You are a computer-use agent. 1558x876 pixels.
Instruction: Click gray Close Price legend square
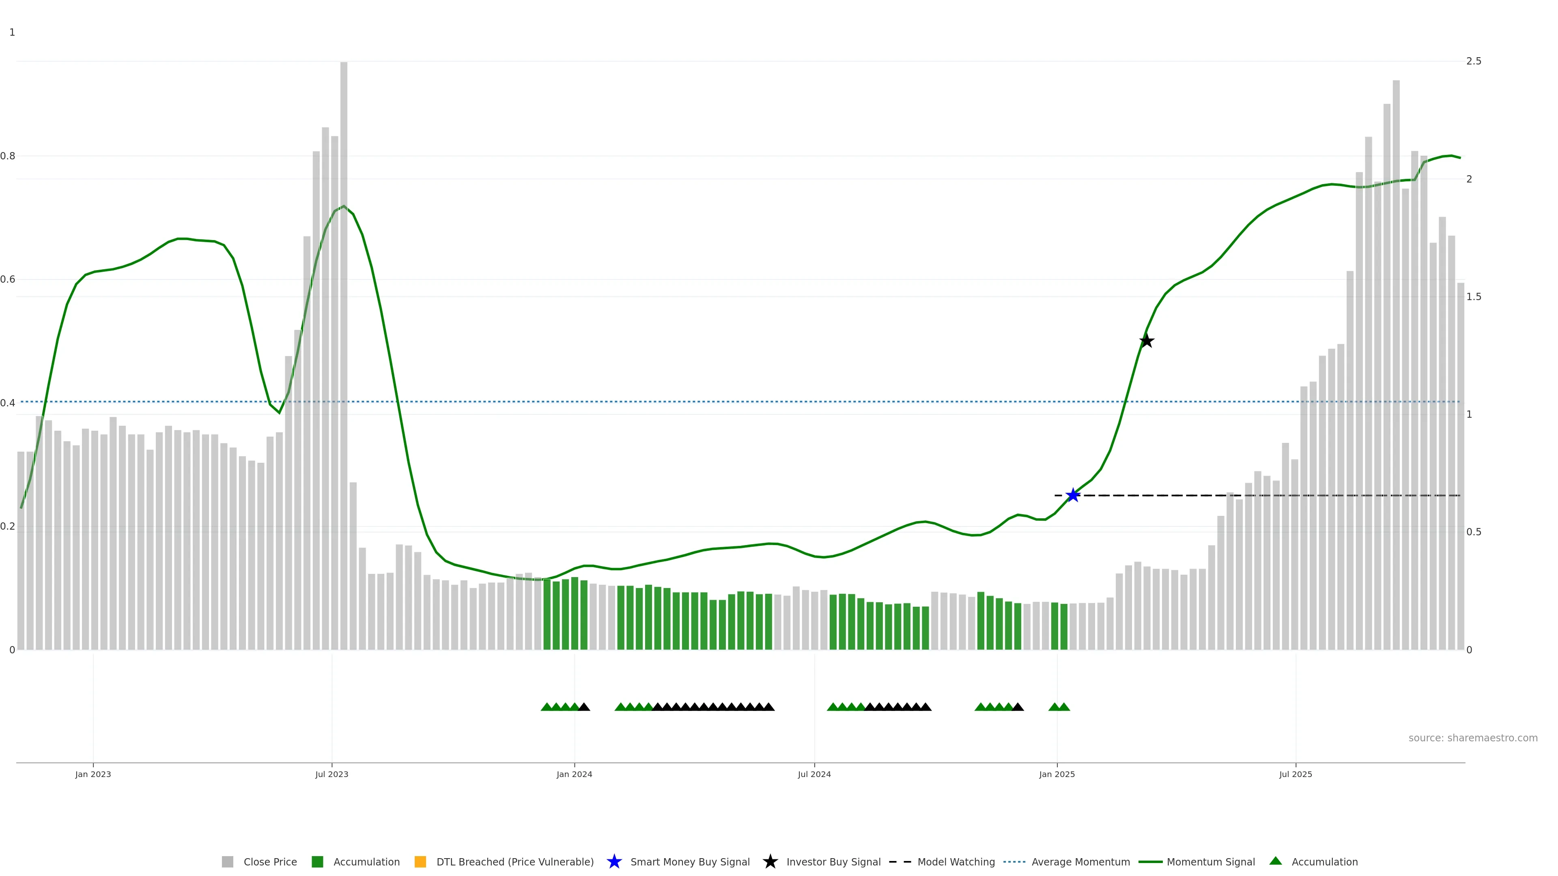coord(227,861)
